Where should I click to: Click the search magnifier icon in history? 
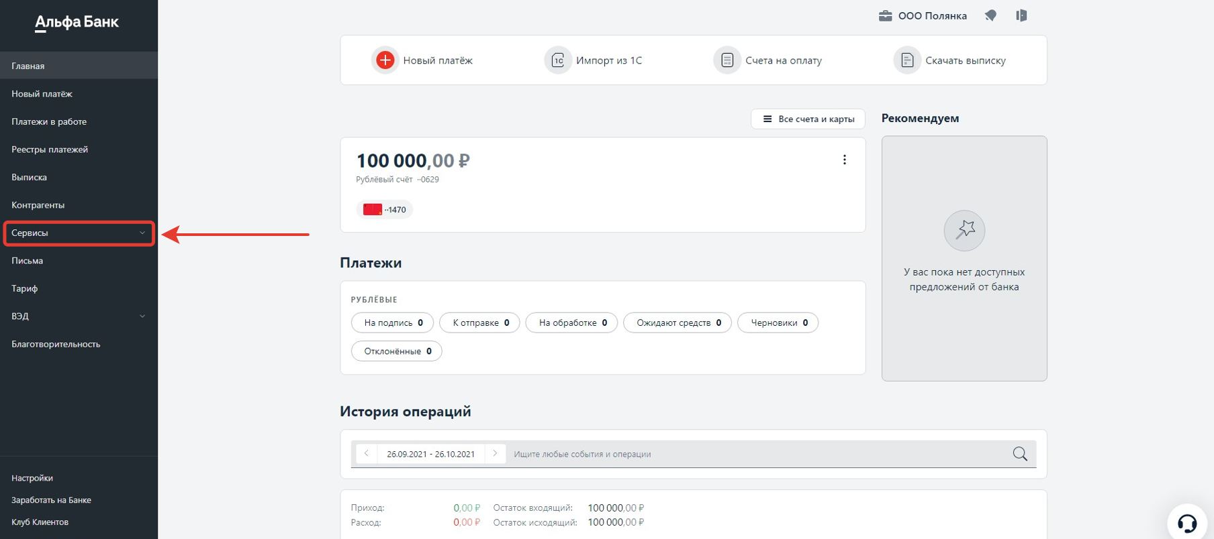1020,454
